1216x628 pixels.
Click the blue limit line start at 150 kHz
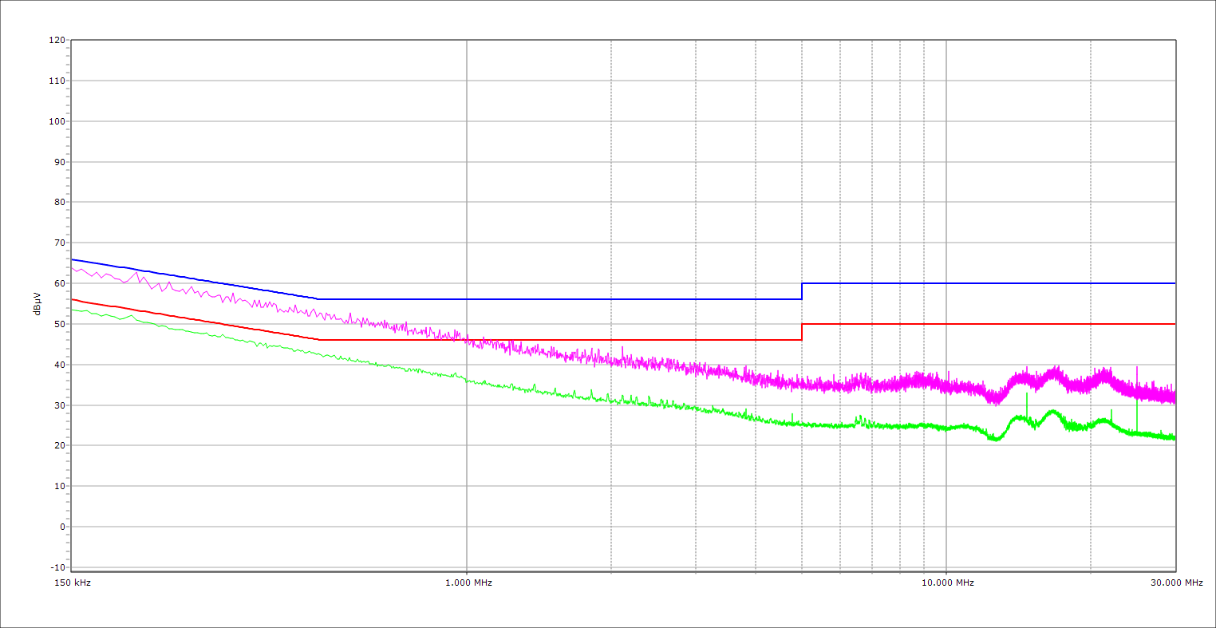[73, 259]
